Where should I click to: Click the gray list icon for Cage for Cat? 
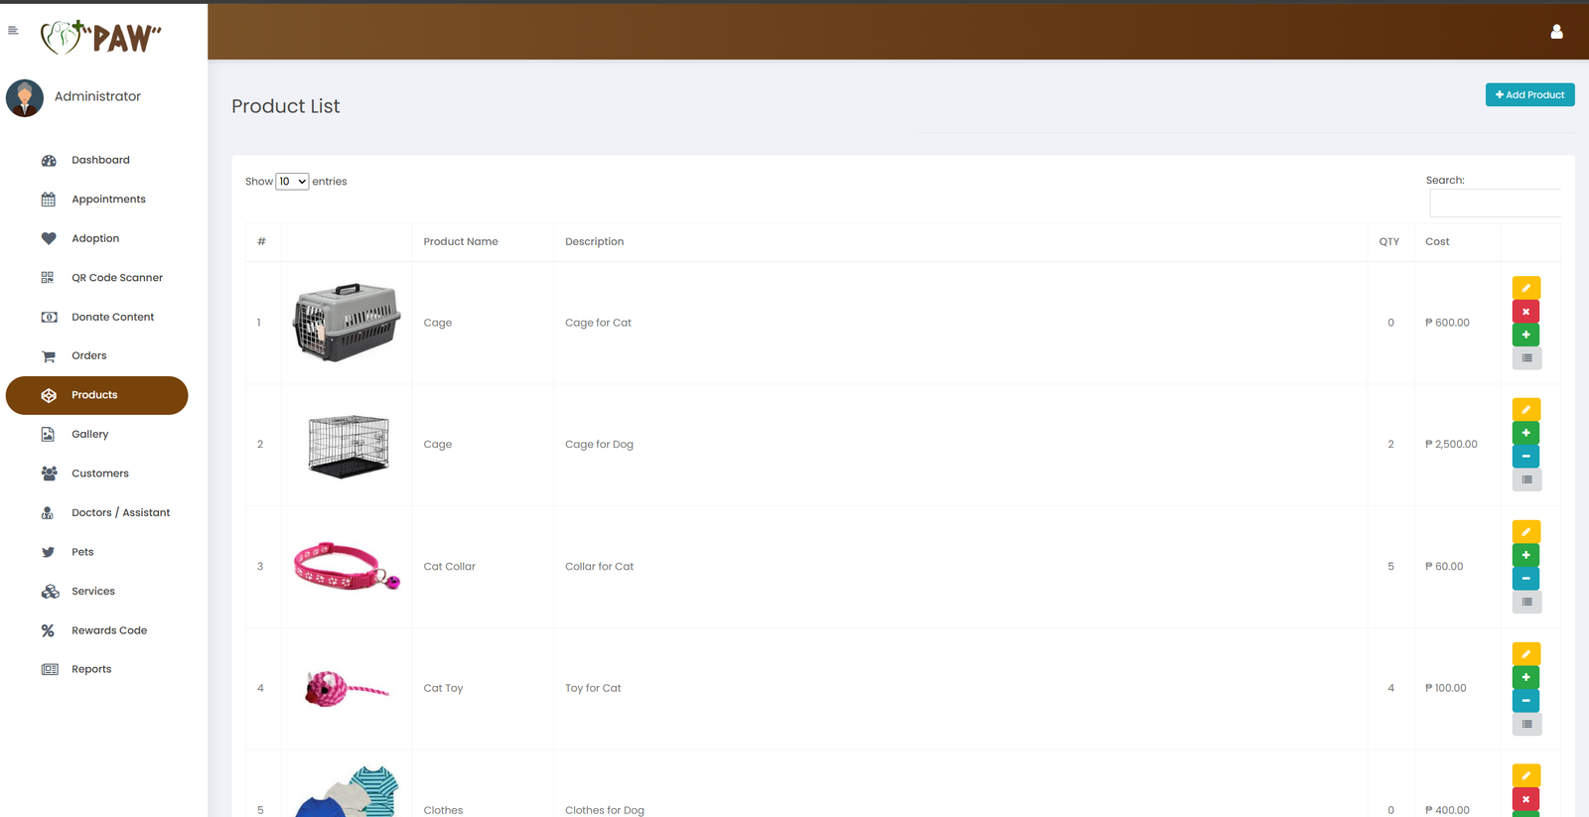click(1525, 358)
